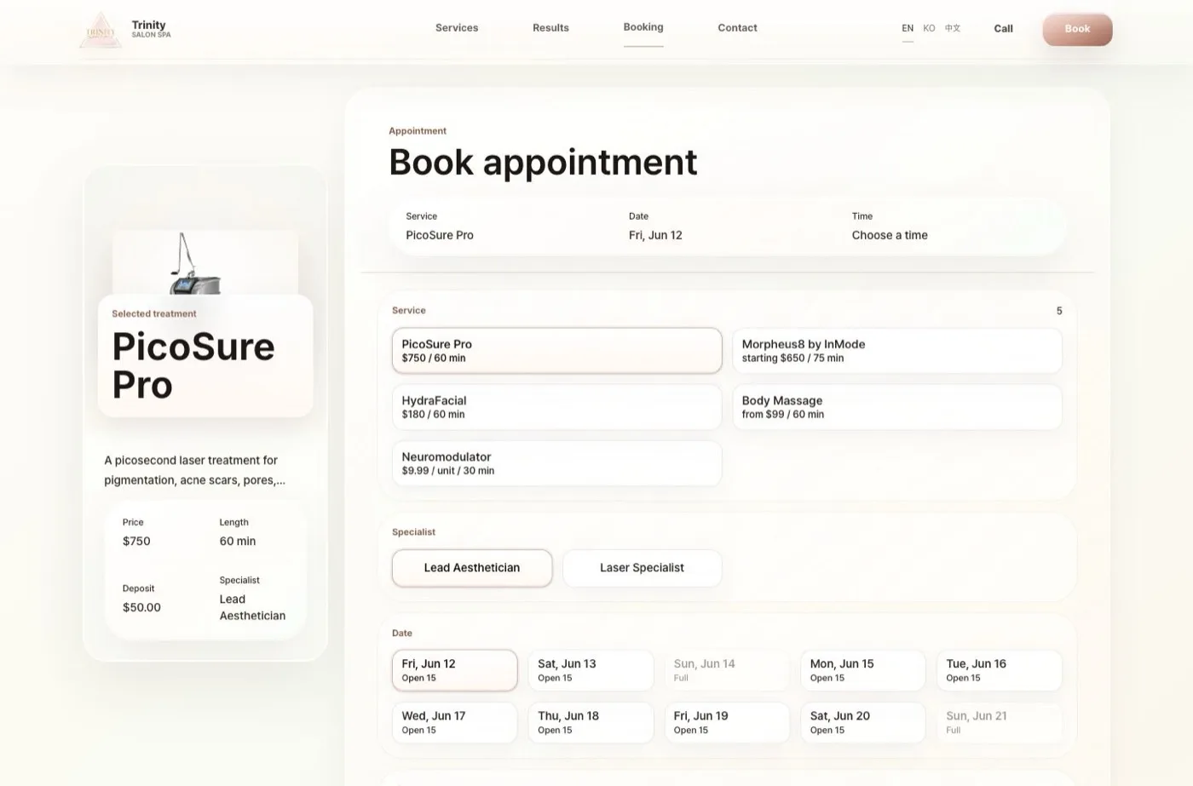Select Laser Specialist option

click(642, 568)
